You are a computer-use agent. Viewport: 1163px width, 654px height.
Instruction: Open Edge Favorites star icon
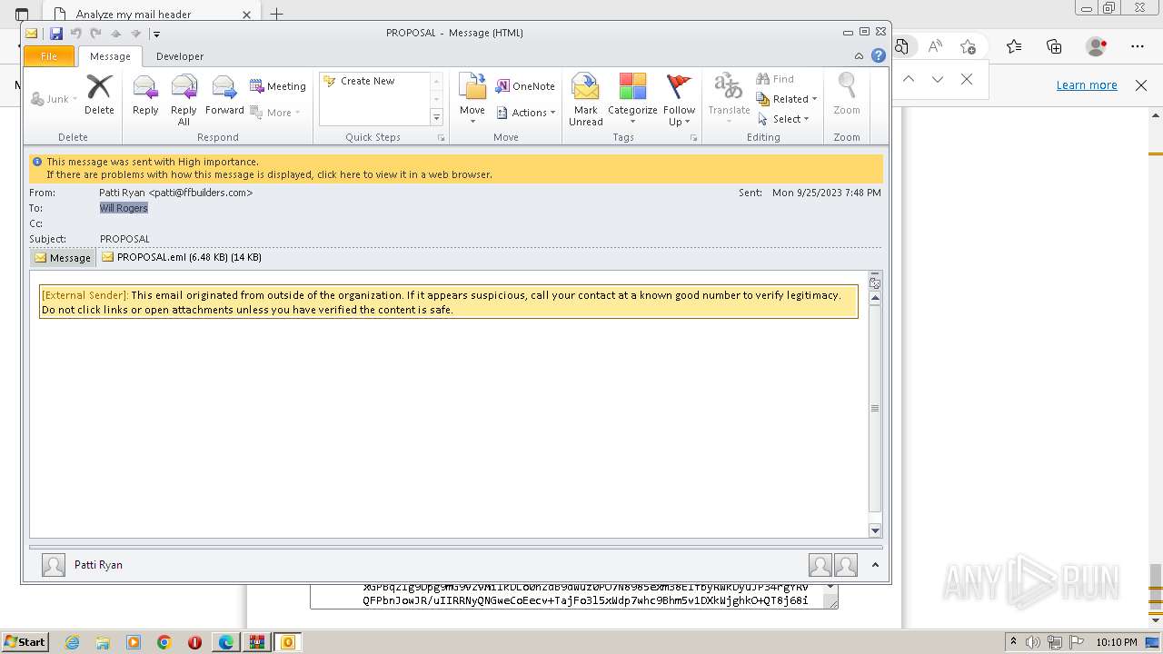(1014, 46)
